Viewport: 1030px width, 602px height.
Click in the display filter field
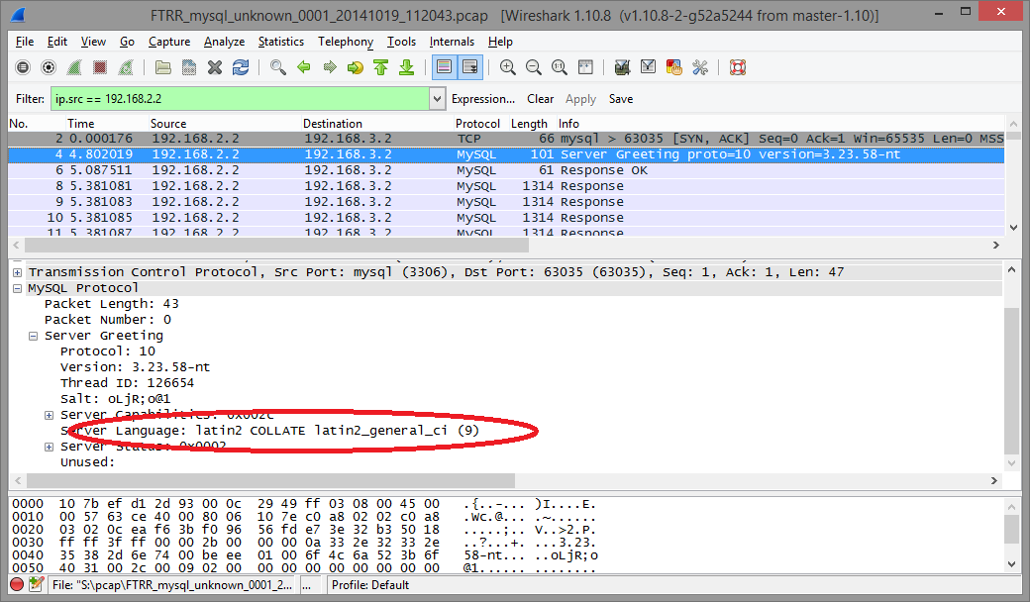pyautogui.click(x=238, y=99)
